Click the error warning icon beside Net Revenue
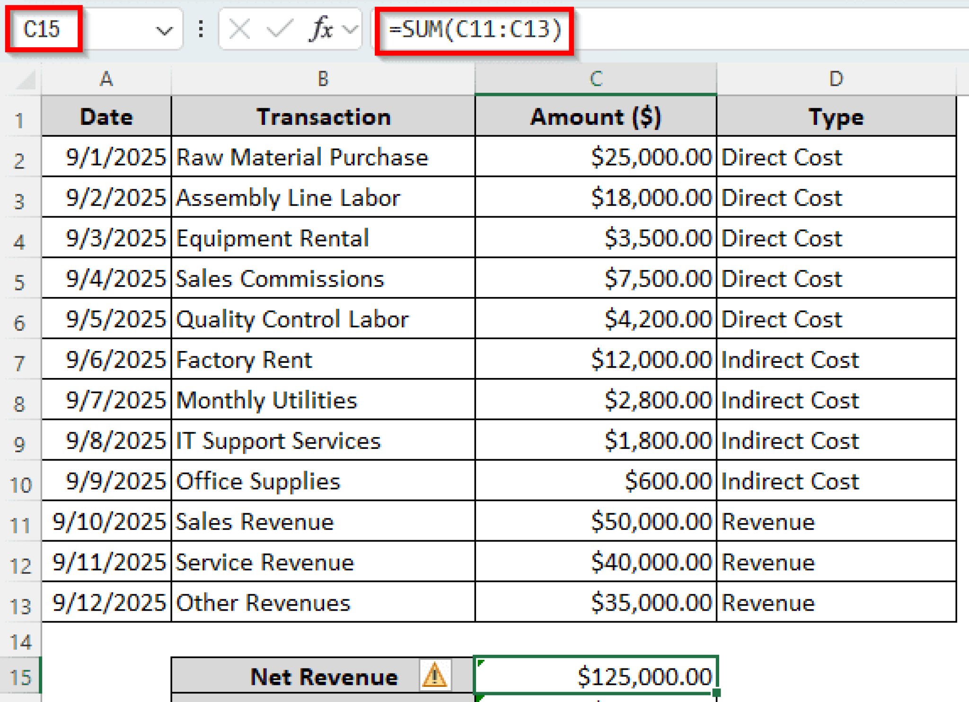 (x=435, y=676)
